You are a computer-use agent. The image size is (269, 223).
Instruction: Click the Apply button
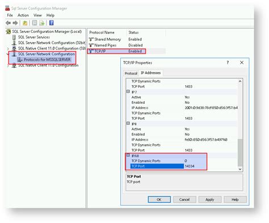[x=210, y=200]
